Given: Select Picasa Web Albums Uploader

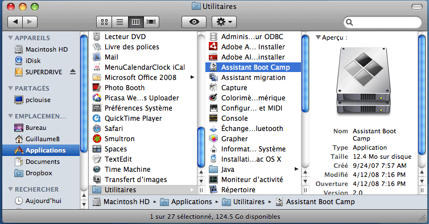Looking at the screenshot, I should [143, 98].
